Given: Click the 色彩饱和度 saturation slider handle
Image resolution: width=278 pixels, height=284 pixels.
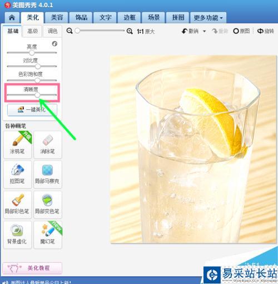Looking at the screenshot, I should click(37, 80).
